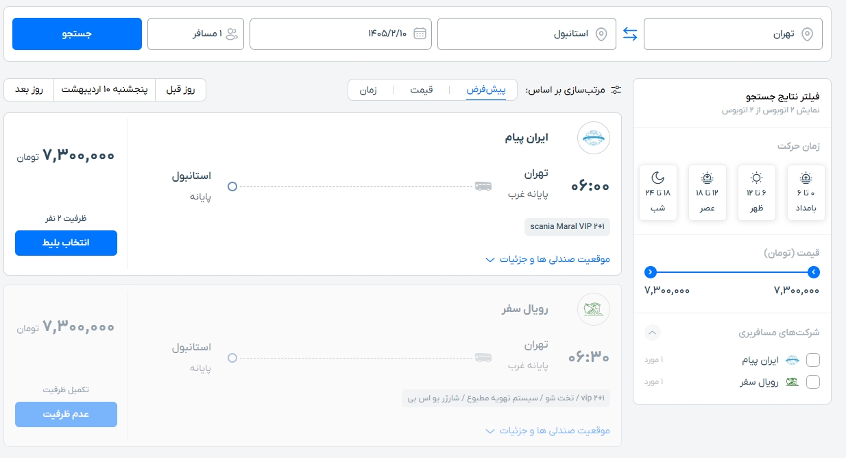The image size is (846, 458).
Task: Click نمایش ۲ اتوبوس از ۲ اتوبوس text
Action: (771, 110)
